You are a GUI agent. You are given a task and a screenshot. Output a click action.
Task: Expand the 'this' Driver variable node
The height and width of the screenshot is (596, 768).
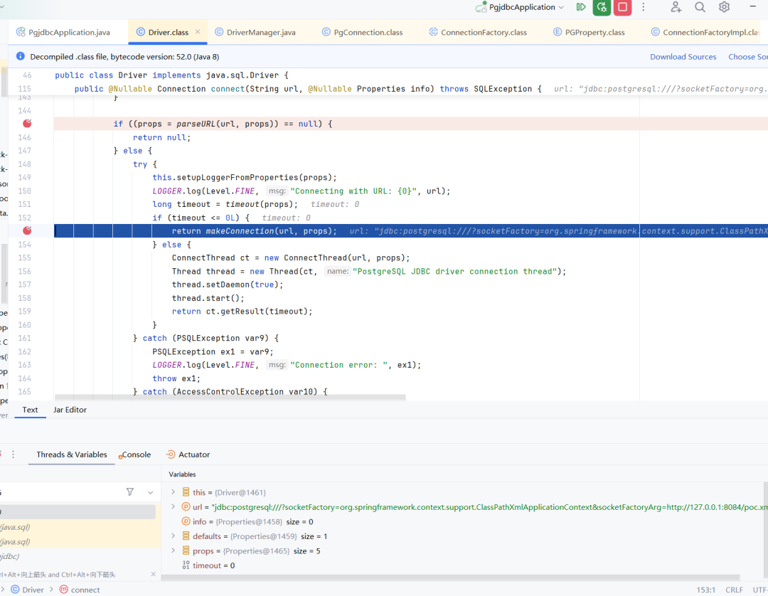(x=173, y=492)
